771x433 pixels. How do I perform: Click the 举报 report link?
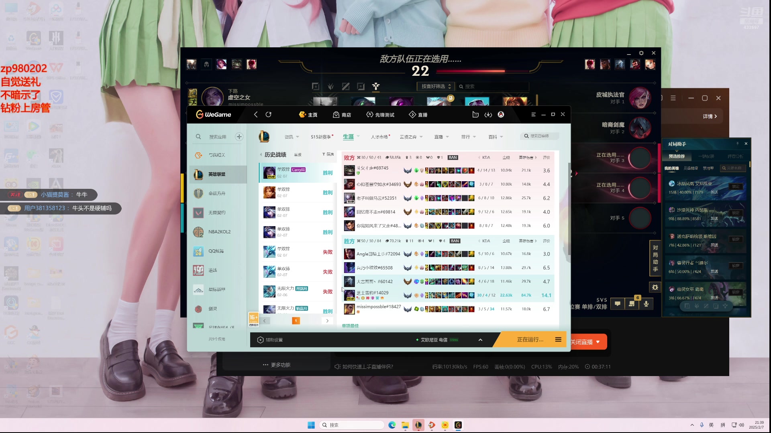[x=298, y=155]
